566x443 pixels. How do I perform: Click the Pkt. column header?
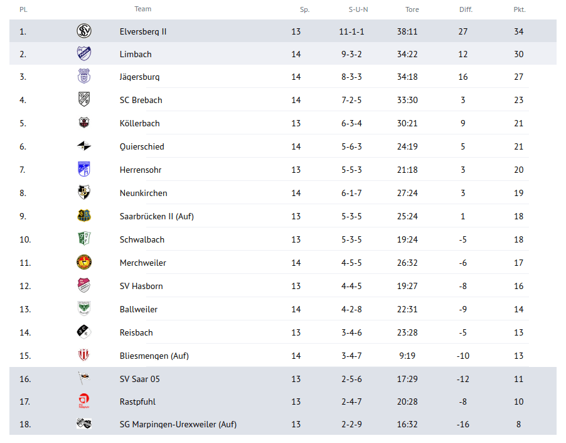pos(519,9)
